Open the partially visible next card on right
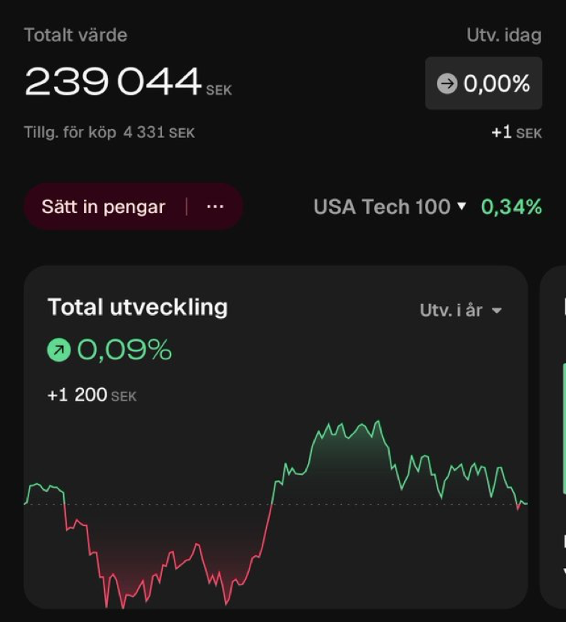This screenshot has height=622, width=566. point(553,437)
